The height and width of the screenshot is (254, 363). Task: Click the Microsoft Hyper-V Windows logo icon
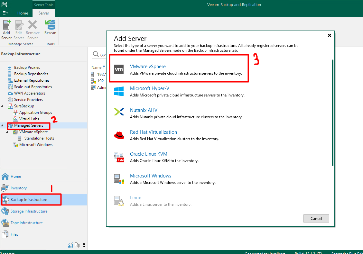[119, 91]
